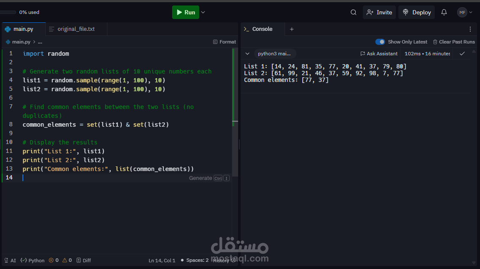Image resolution: width=480 pixels, height=269 pixels.
Task: Format the code with Format button
Action: 225,42
